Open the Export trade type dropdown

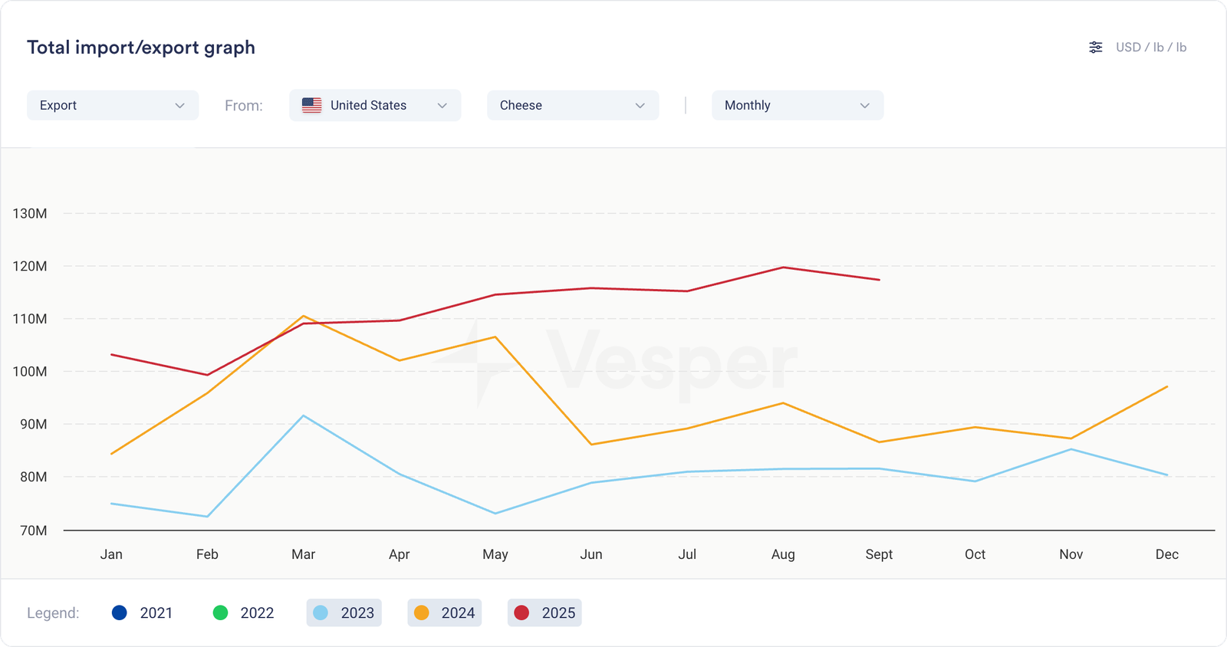(x=112, y=106)
